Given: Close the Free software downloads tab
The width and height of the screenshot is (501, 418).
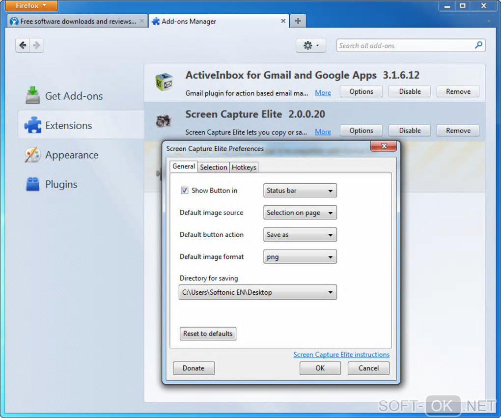Looking at the screenshot, I should click(x=142, y=21).
